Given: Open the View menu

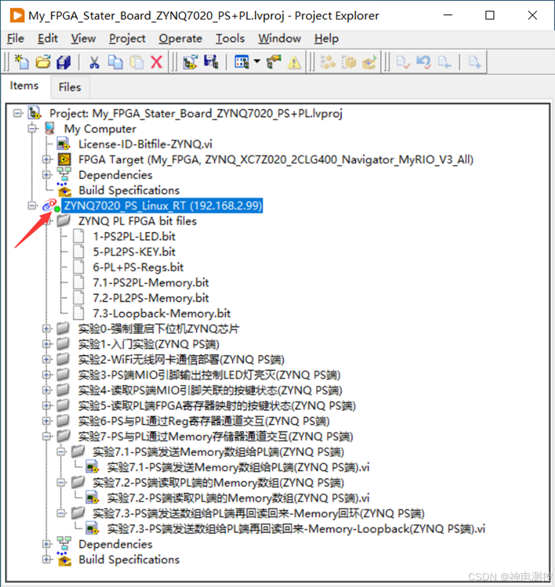Looking at the screenshot, I should click(x=83, y=38).
